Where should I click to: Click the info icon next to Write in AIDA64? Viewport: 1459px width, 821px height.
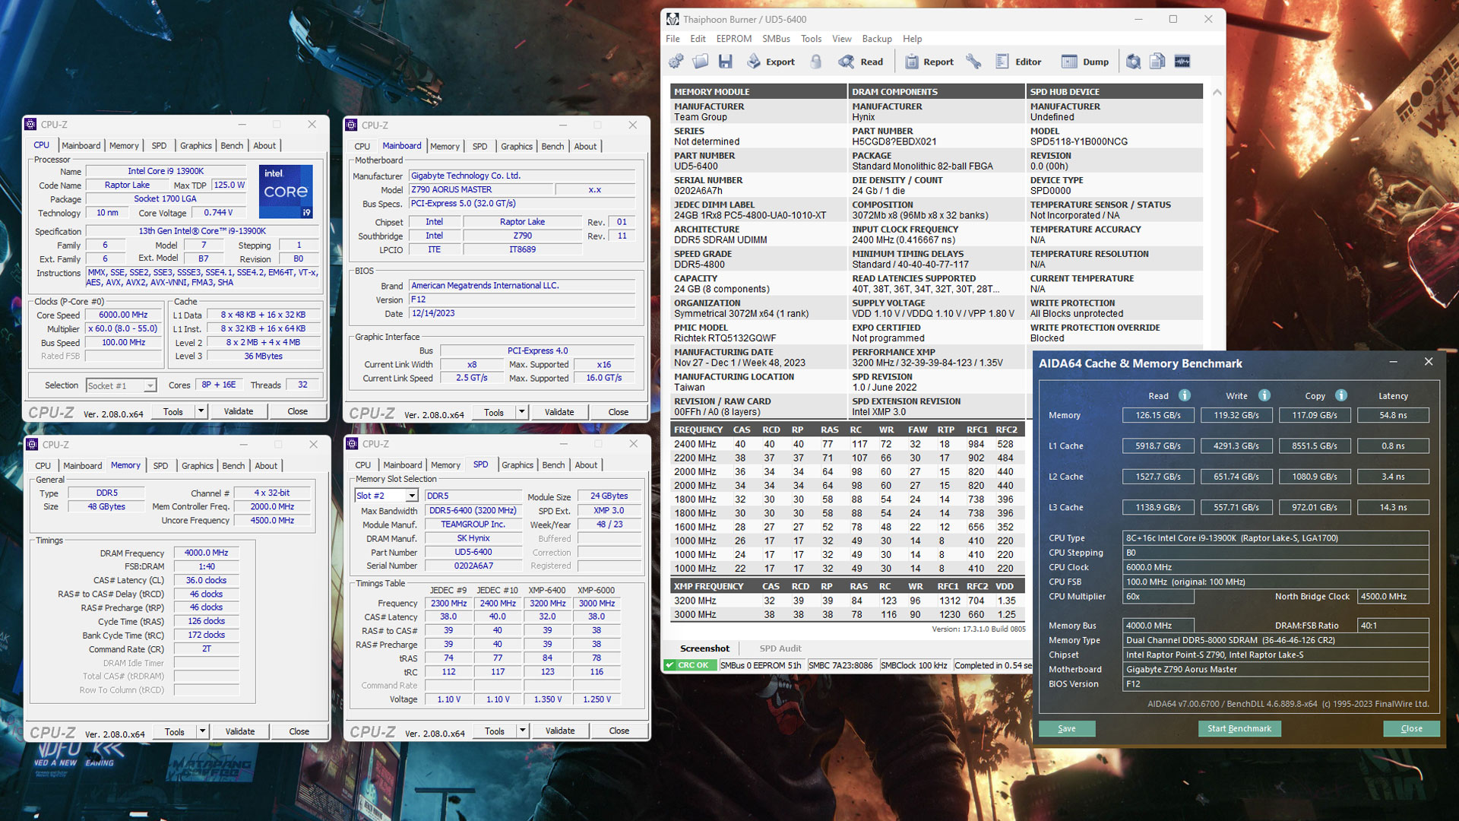pyautogui.click(x=1264, y=395)
